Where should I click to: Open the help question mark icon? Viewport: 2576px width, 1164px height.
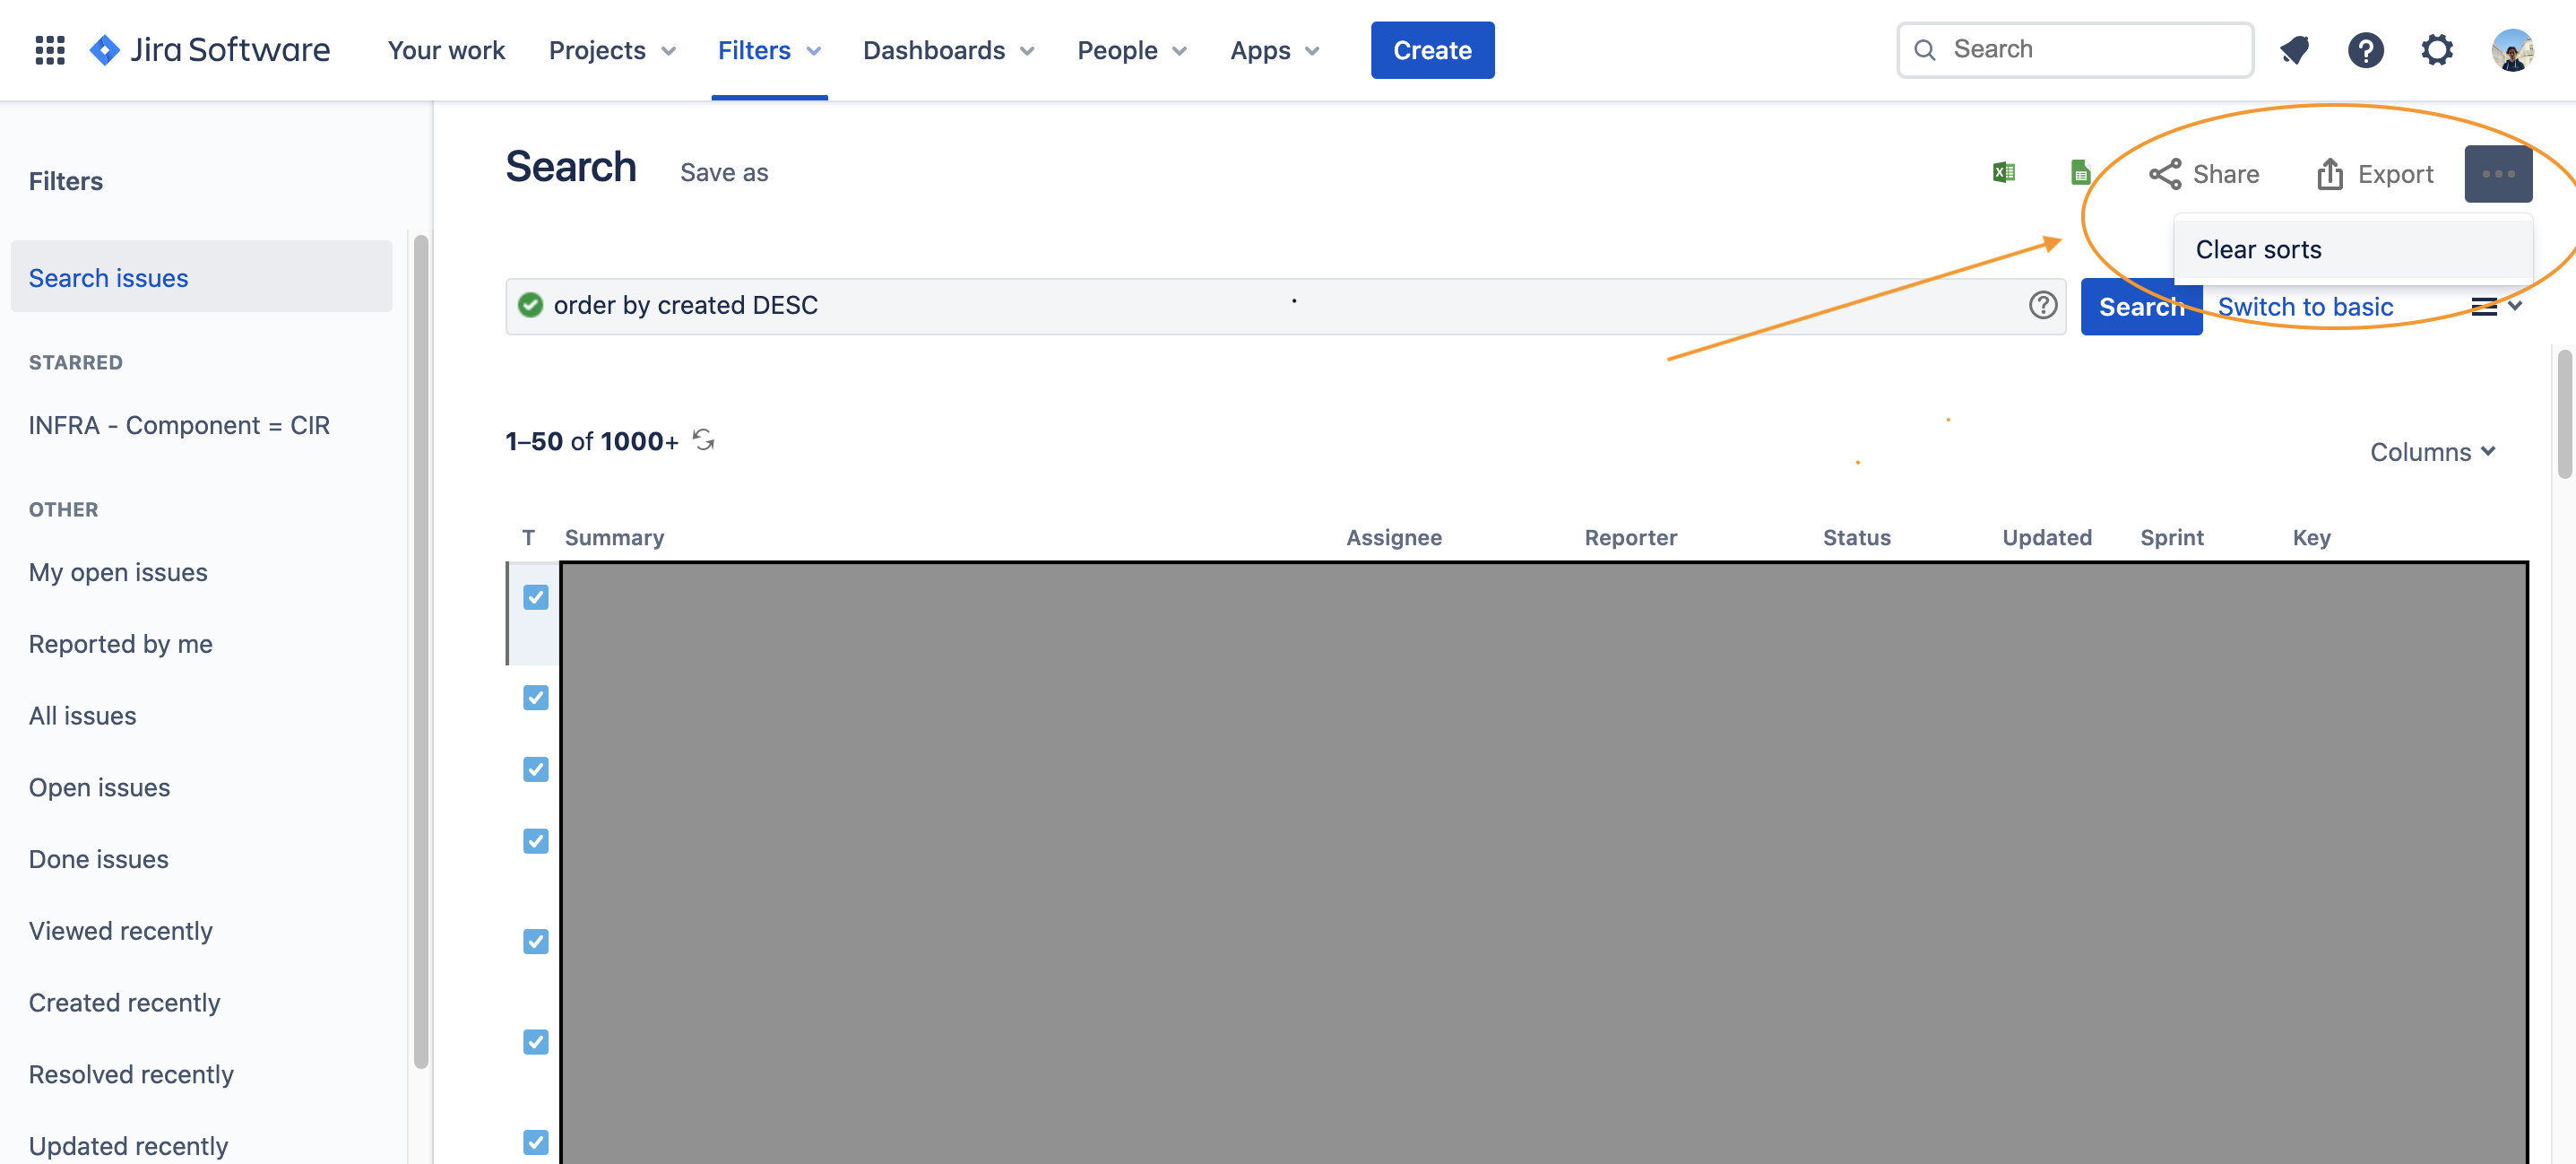2366,50
